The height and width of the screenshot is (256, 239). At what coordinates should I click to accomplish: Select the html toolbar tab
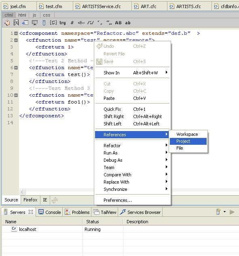(x=22, y=15)
